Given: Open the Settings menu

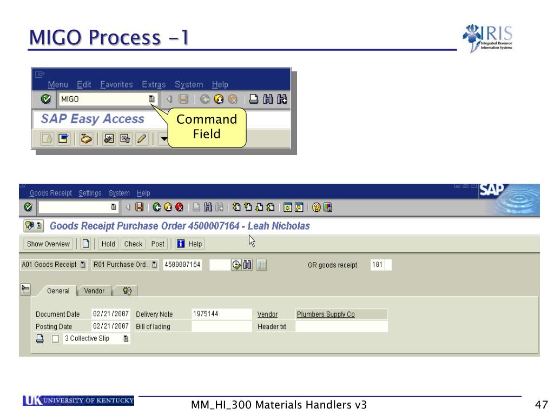Looking at the screenshot, I should (90, 193).
